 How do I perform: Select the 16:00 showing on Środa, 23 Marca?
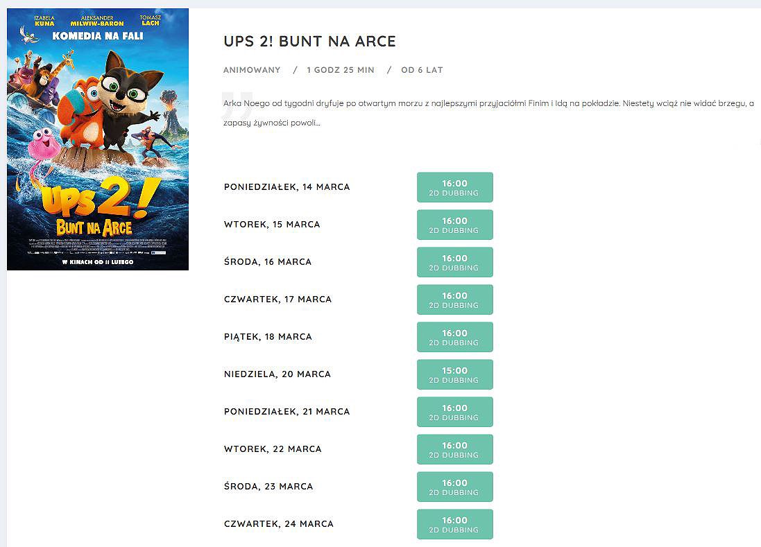coord(455,487)
